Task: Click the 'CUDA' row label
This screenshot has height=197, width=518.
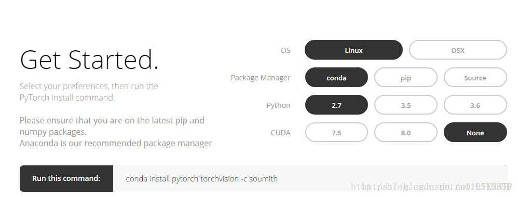Action: pyautogui.click(x=280, y=132)
